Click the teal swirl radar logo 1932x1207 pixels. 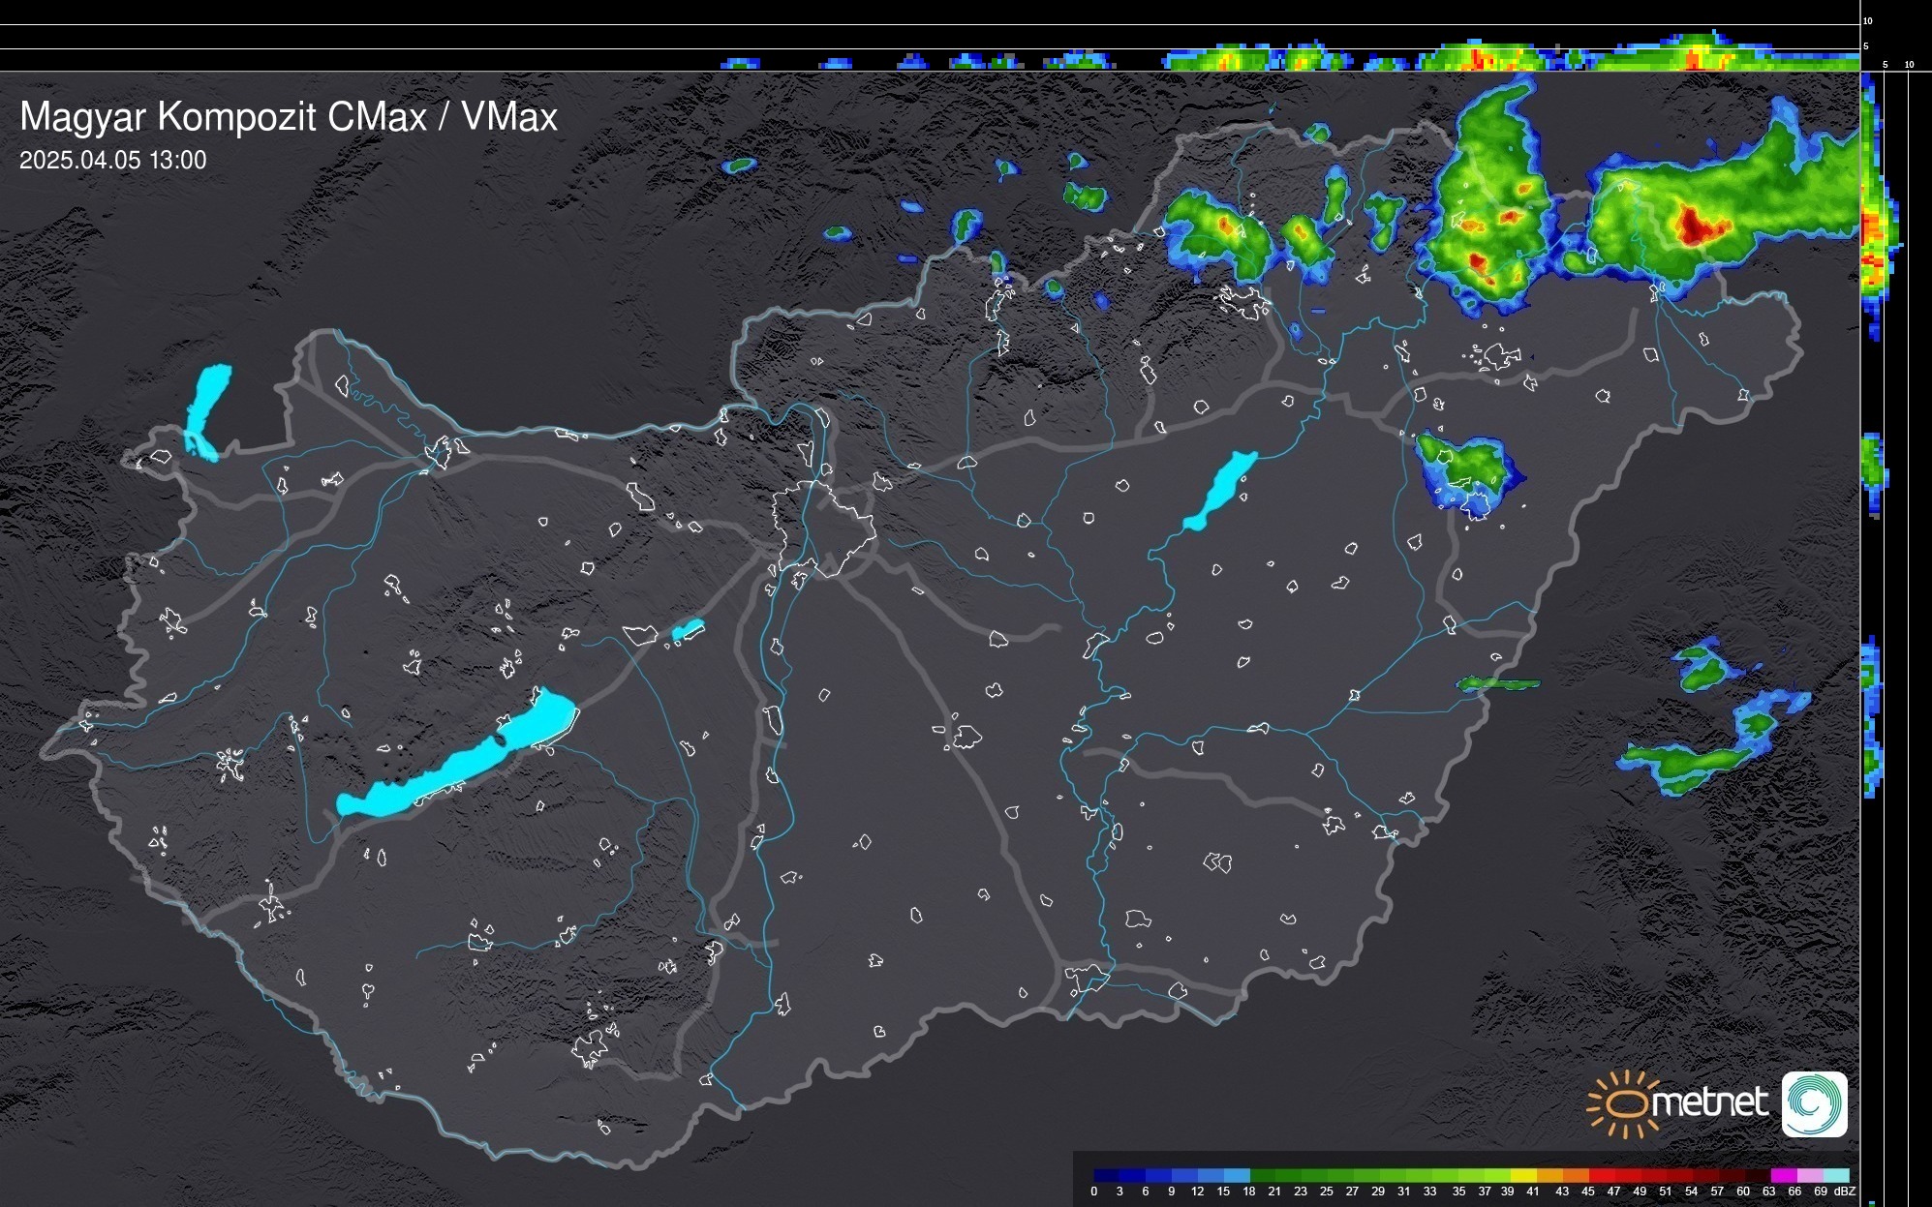pyautogui.click(x=1814, y=1103)
